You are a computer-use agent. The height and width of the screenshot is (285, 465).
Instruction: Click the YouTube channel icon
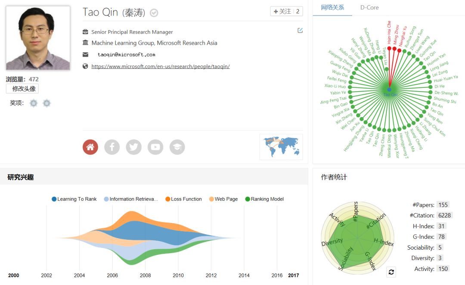click(155, 147)
